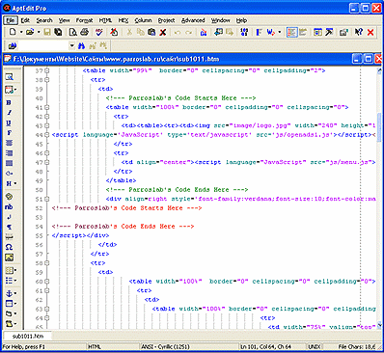
Task: Click the Font tag F icon in sidebar
Action: (x=9, y=133)
